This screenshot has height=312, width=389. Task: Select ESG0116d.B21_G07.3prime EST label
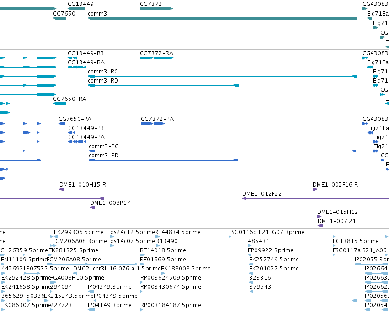(266, 232)
